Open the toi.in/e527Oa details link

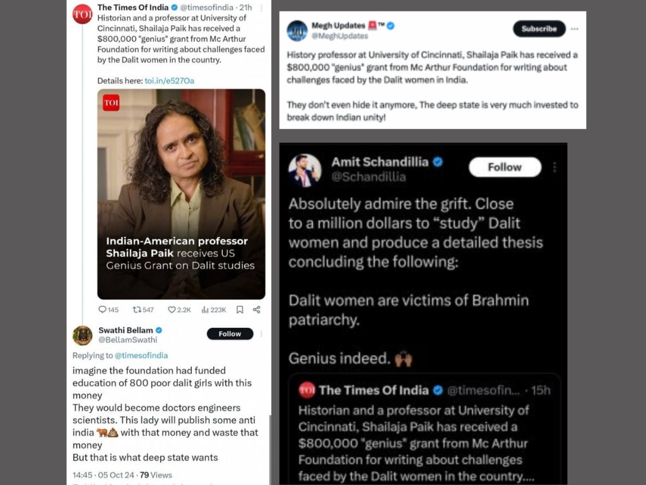pos(169,81)
